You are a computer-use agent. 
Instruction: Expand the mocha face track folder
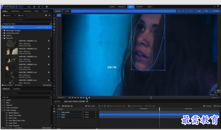(2, 33)
